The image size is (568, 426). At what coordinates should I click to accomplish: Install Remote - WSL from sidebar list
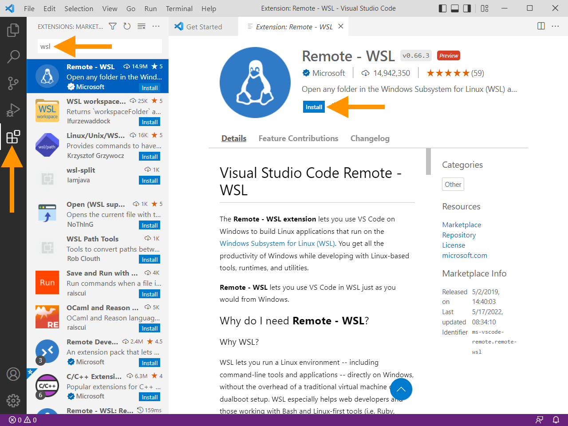150,88
